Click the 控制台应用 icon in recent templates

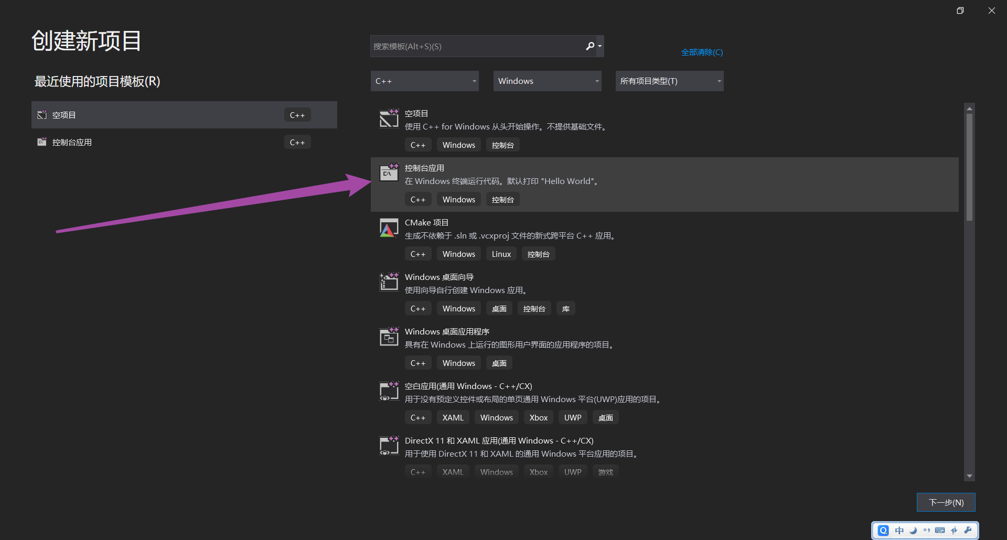(42, 142)
